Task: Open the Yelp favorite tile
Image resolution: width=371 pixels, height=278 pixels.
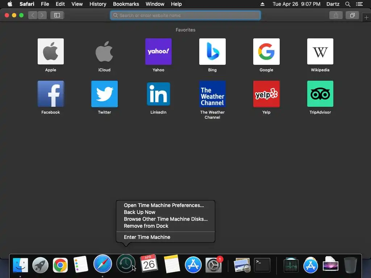Action: (266, 94)
